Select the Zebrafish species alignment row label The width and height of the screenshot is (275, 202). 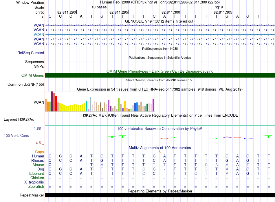36,187
